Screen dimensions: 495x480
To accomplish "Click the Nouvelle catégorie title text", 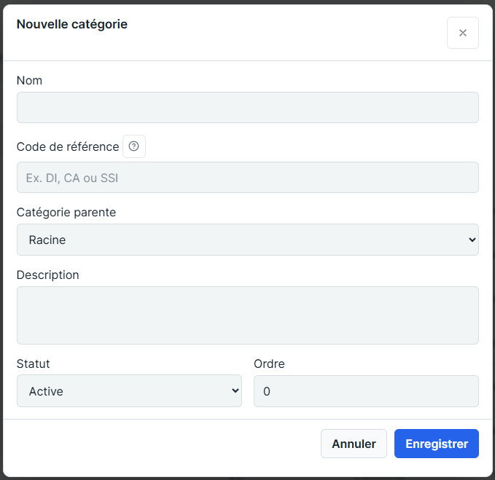I will (x=72, y=24).
